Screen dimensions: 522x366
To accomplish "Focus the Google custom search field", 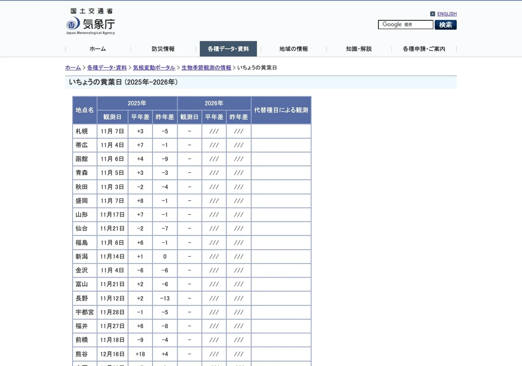I will click(405, 25).
